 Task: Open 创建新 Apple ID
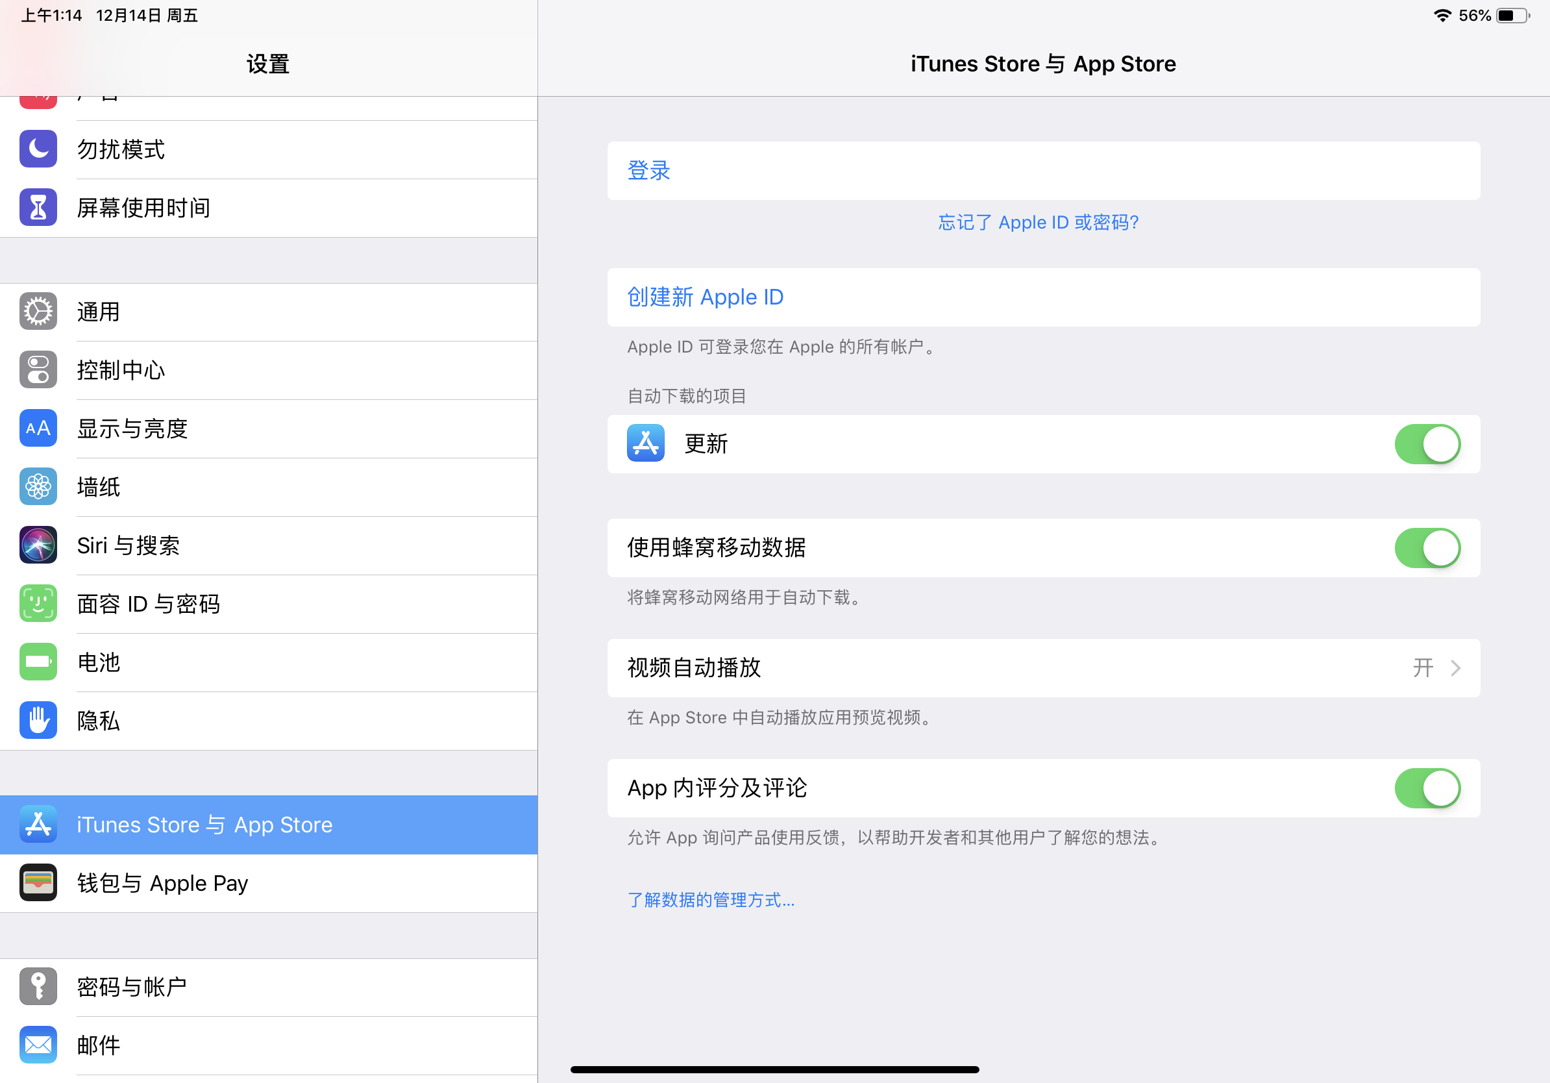705,297
